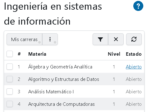Viewport: 147px width, 112px height.
Task: Open the Mis carreras selector
Action: 25,39
